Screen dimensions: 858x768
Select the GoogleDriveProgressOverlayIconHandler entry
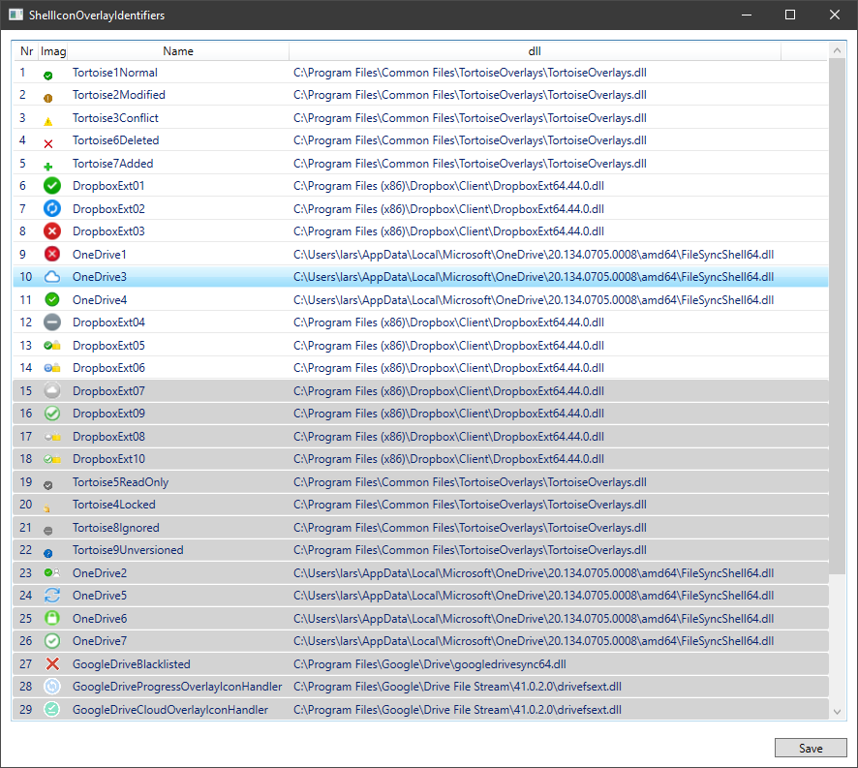177,687
